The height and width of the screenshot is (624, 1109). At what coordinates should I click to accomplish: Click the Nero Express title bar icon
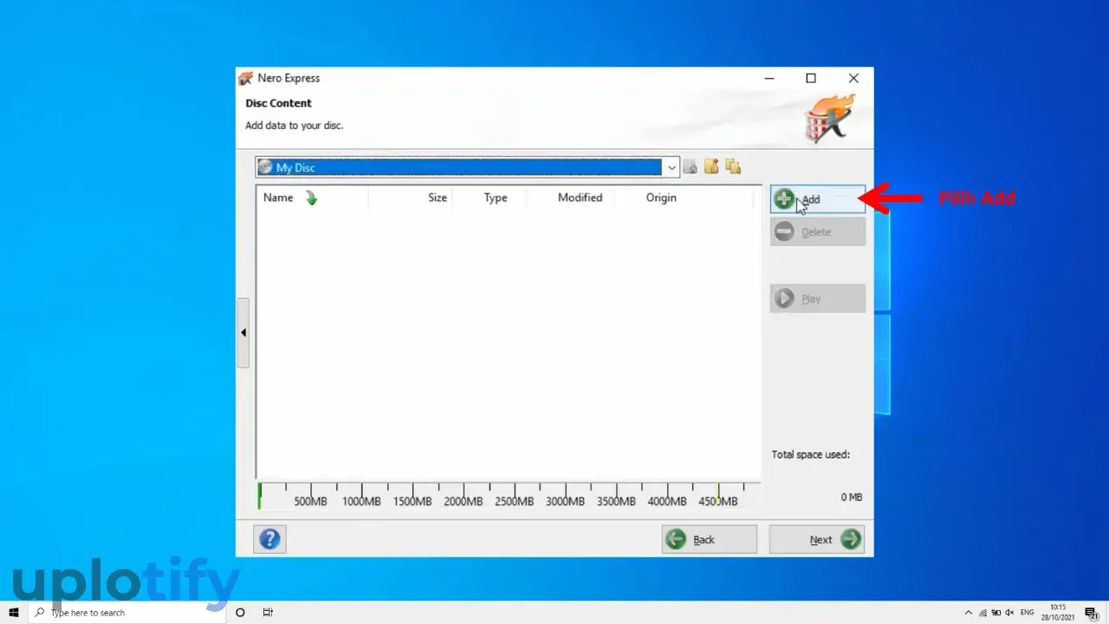point(246,78)
